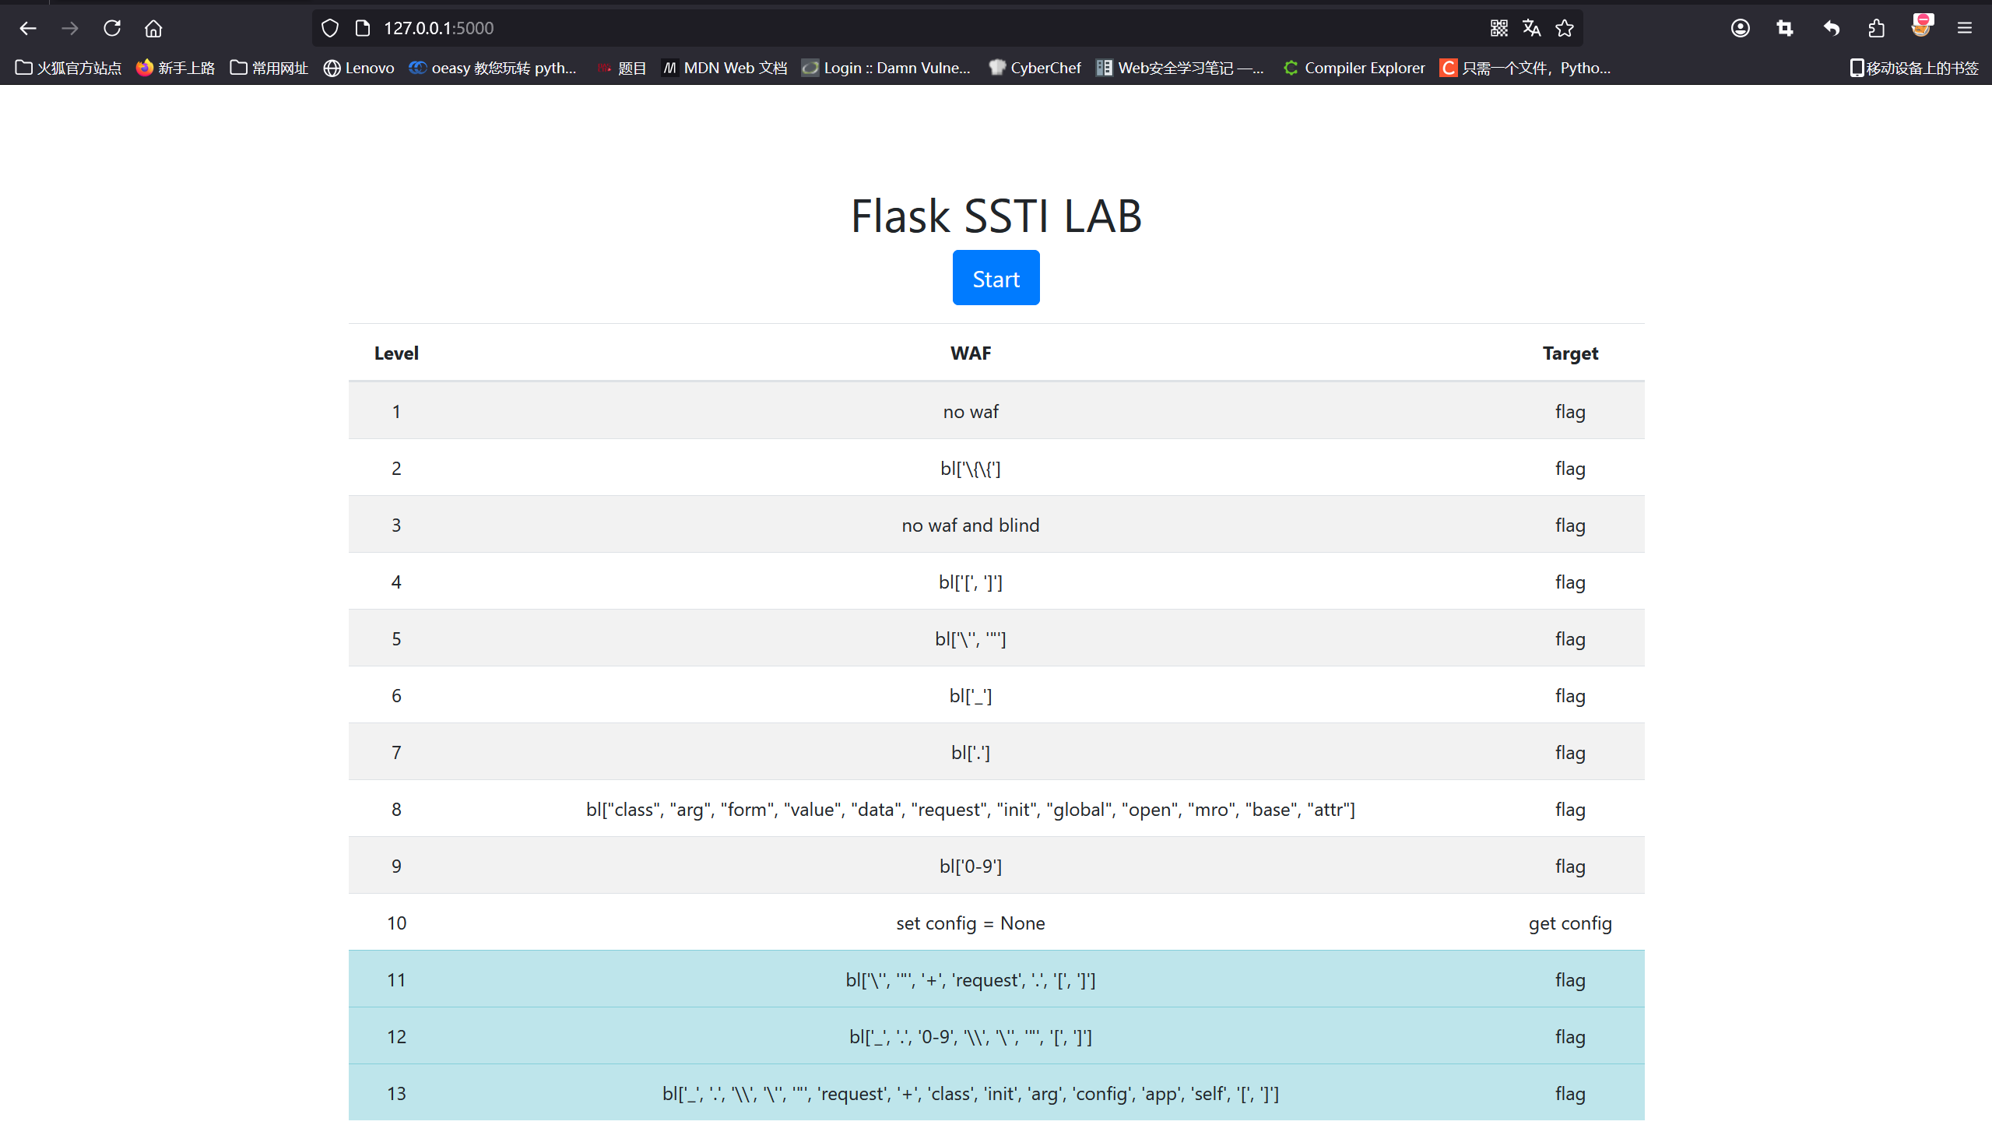
Task: Go to browser home page
Action: pos(153,28)
